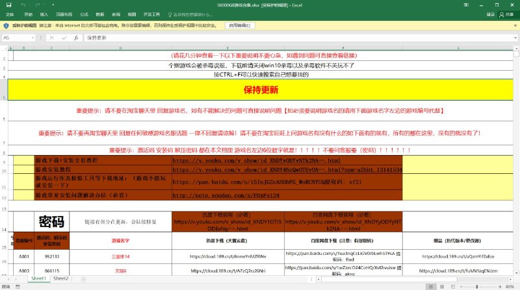520x290 pixels.
Task: Click the red 三国志14 game name
Action: click(x=120, y=256)
